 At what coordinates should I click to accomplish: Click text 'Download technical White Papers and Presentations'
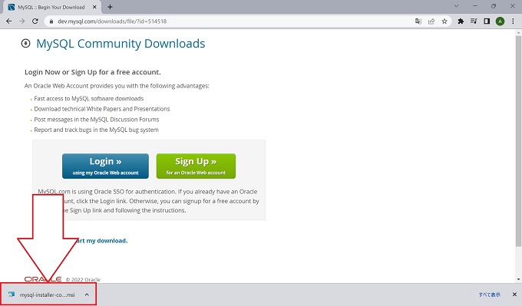point(102,109)
